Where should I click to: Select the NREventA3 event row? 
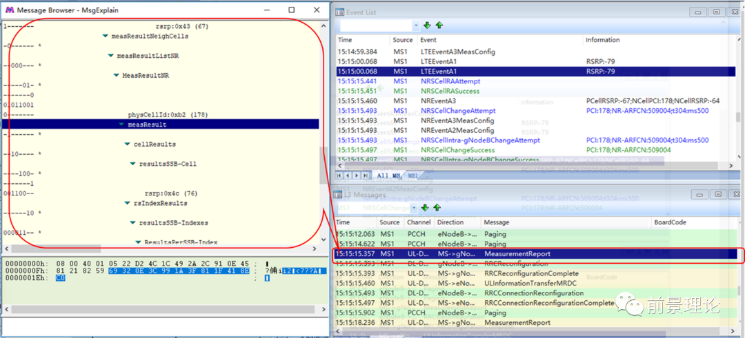pos(536,101)
